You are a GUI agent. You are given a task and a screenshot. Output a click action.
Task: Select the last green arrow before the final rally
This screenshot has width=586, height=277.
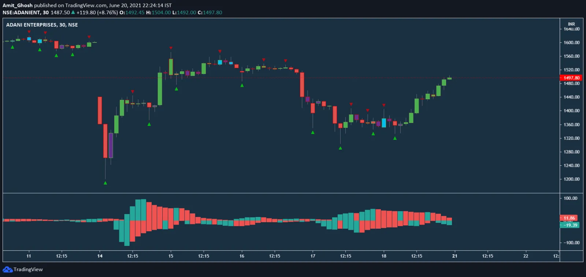(395, 138)
